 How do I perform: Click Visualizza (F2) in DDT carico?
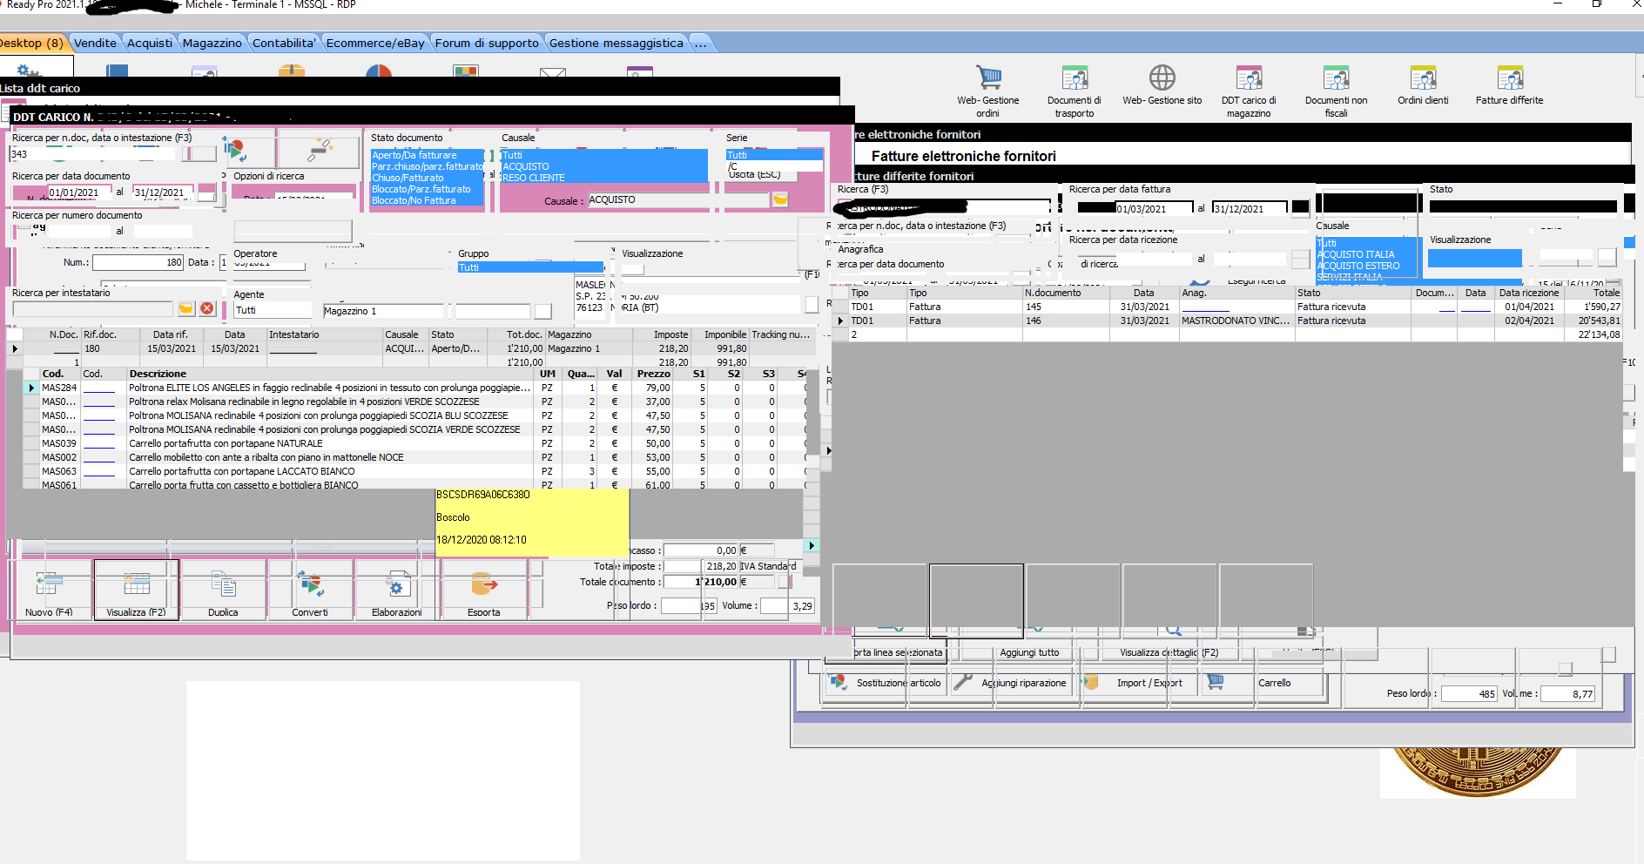point(137,590)
